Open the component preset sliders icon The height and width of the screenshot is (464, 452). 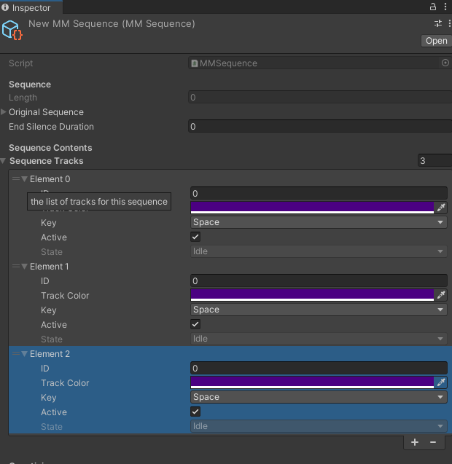[x=438, y=23]
